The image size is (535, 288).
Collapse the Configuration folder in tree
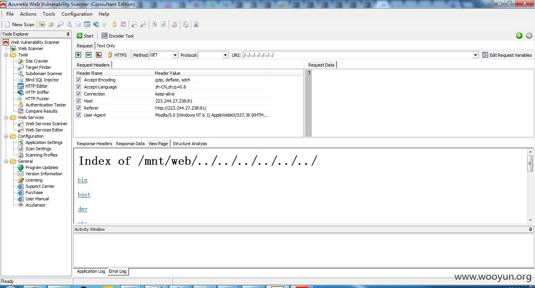coord(6,136)
